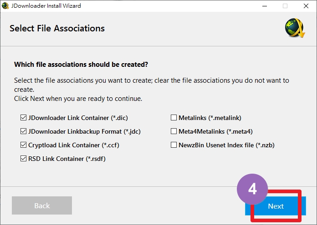Close the JDownloader Install Wizard

[x=306, y=6]
